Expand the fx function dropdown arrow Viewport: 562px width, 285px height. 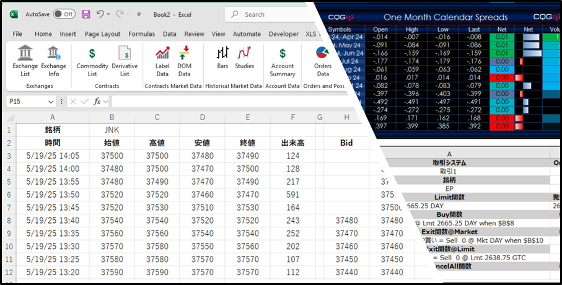coord(105,102)
